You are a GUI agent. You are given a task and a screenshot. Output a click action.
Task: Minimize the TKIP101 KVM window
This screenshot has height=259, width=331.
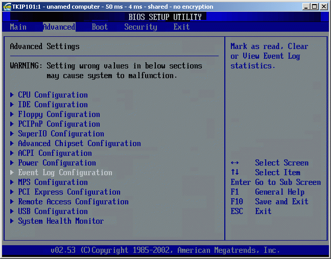pyautogui.click(x=306, y=7)
